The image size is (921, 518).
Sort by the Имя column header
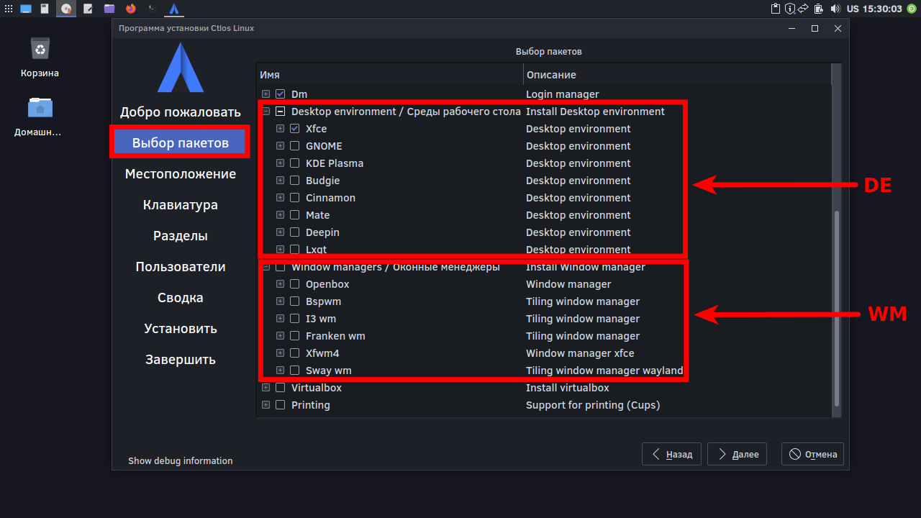[x=390, y=75]
